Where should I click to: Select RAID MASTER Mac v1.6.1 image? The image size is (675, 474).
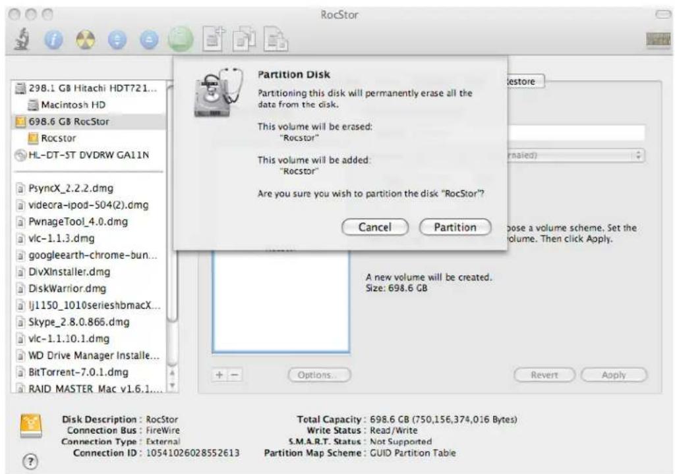[x=88, y=388]
